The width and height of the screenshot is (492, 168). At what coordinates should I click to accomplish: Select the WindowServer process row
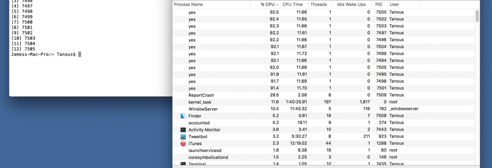coord(324,109)
